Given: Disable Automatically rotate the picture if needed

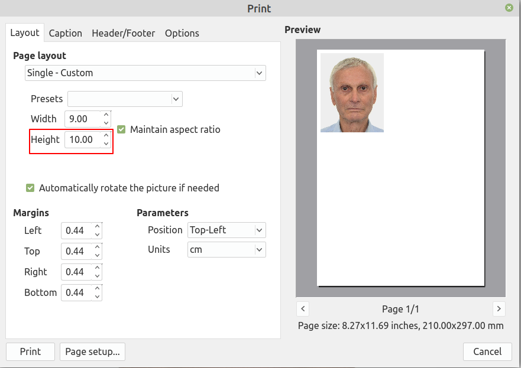Looking at the screenshot, I should pos(30,188).
